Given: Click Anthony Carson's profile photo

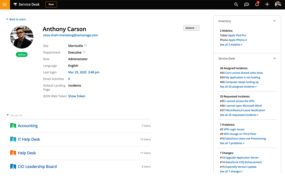Looking at the screenshot, I should [x=22, y=37].
